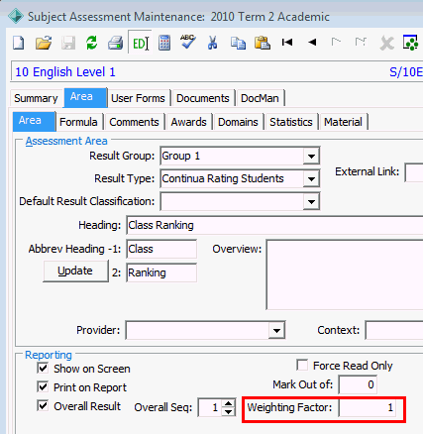
Task: Click the Overall Seq number field
Action: [210, 407]
